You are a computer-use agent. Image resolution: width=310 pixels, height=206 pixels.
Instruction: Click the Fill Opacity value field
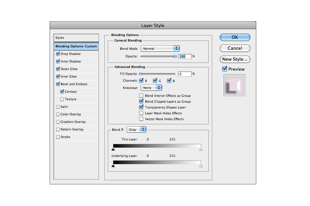[185, 74]
